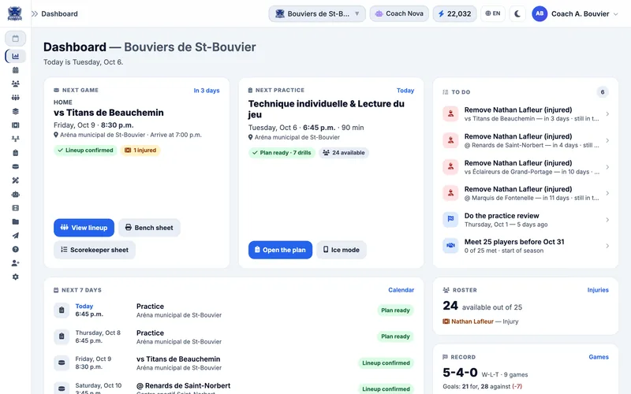Click the puck icon on the Friday, Oct 9 row

[62, 363]
